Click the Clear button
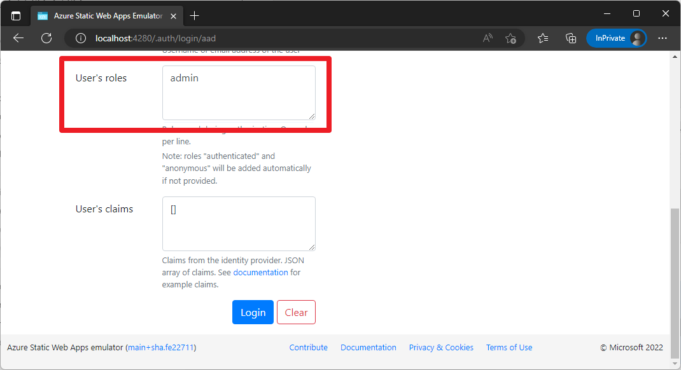Viewport: 681px width, 370px height. (x=296, y=312)
